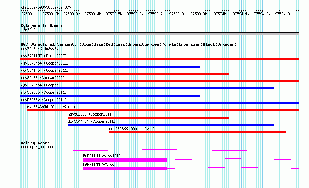Image resolution: width=309 pixels, height=188 pixels.
Task: Click the FARP1|NM_005766 label
Action: [99, 164]
